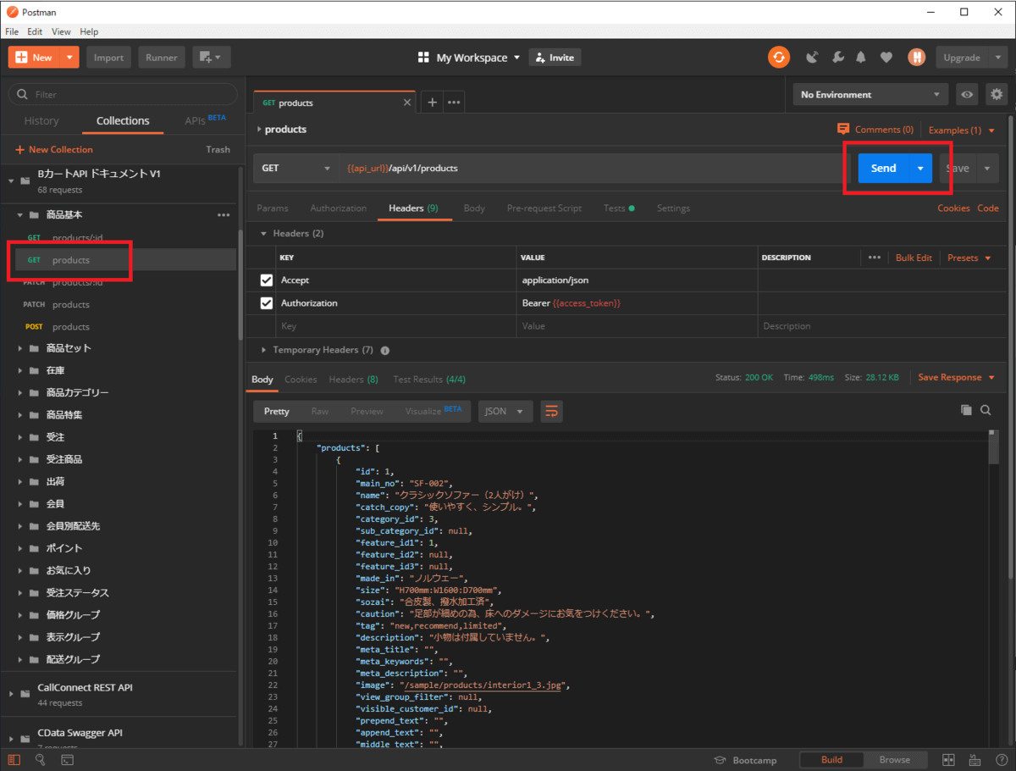The image size is (1016, 771).
Task: Uncheck the Accept header checkbox
Action: click(267, 280)
